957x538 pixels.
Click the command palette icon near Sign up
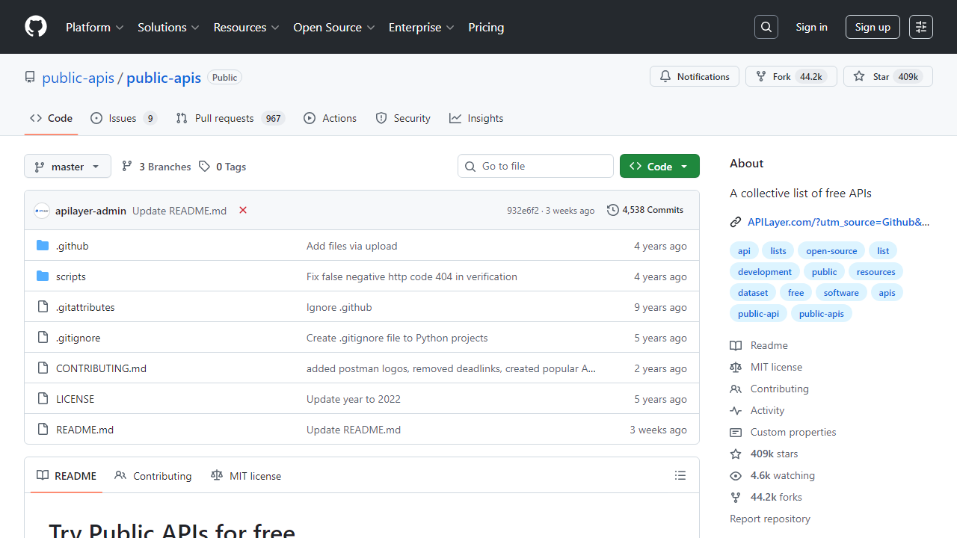click(x=920, y=26)
